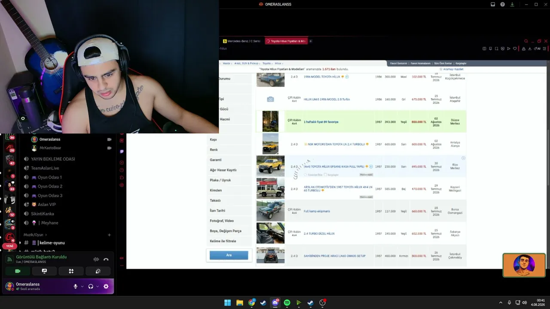Image resolution: width=550 pixels, height=309 pixels.
Task: Add channel to Muzik/Oyun category
Action: click(x=109, y=235)
